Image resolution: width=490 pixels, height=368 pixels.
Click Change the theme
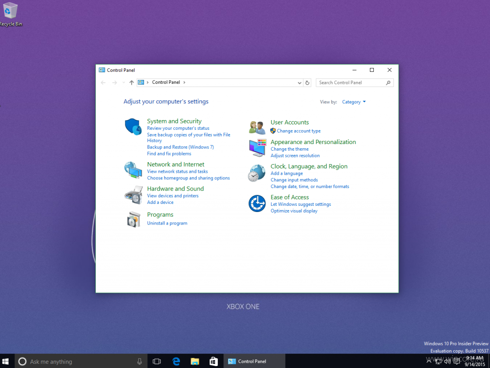[x=290, y=149]
